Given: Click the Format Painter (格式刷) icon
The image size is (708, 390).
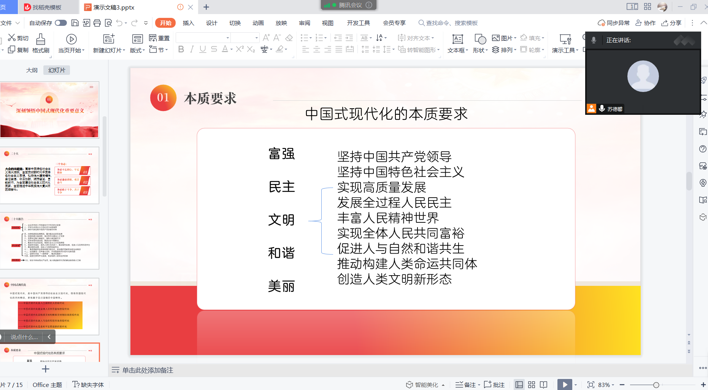Looking at the screenshot, I should (x=40, y=40).
